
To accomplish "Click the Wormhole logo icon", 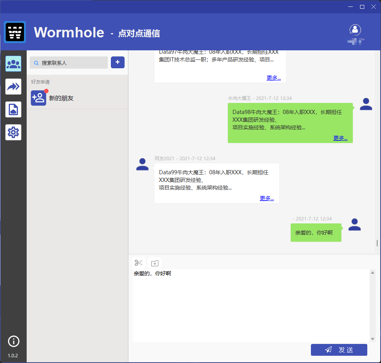I will [15, 32].
